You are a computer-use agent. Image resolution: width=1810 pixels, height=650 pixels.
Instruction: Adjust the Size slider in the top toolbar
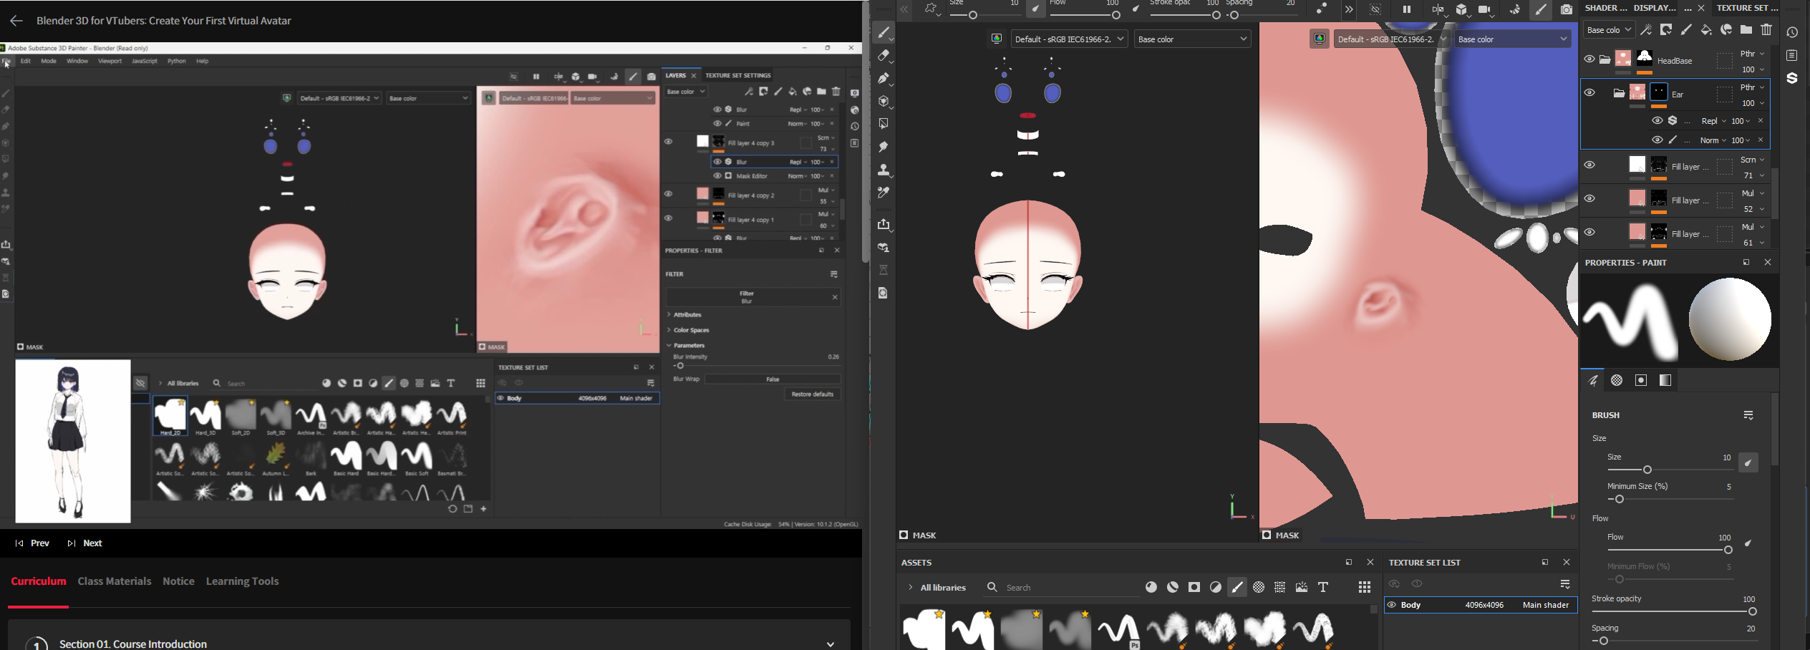[984, 15]
